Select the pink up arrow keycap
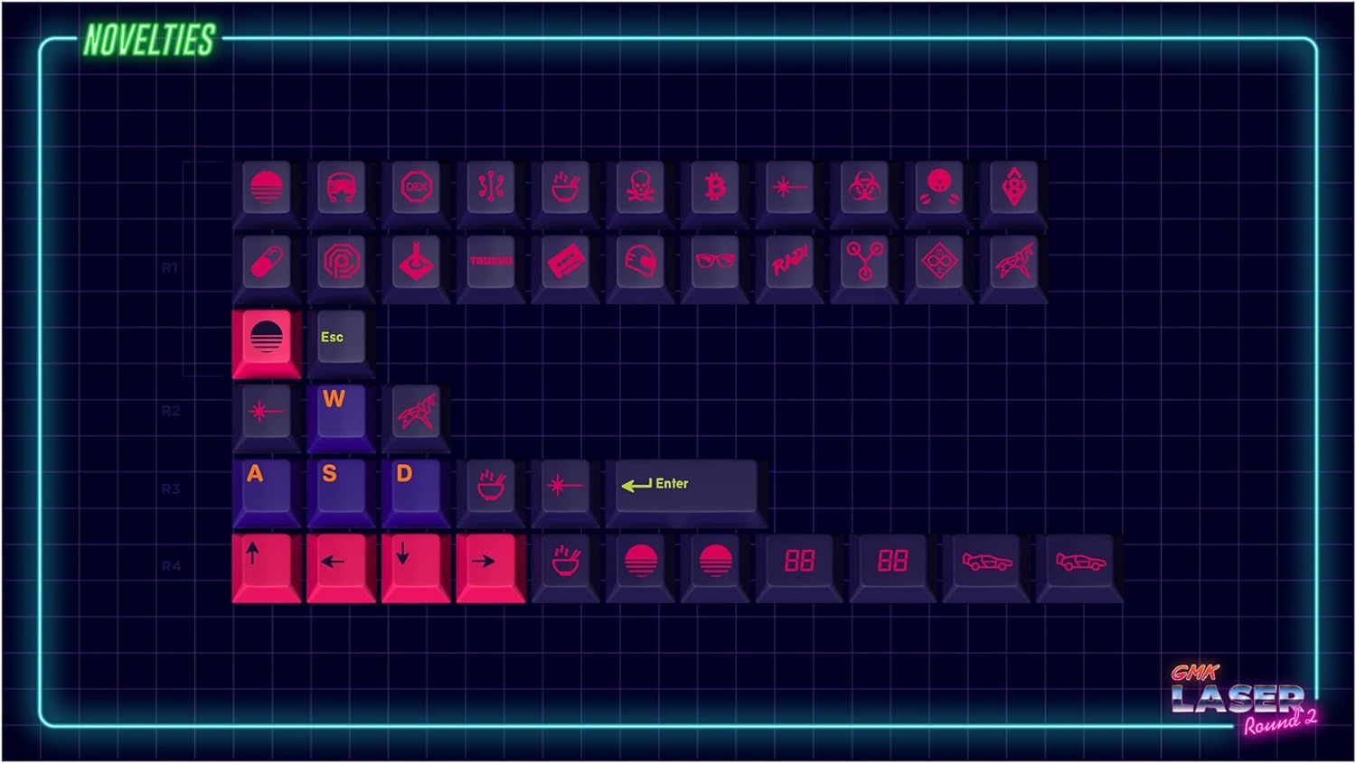The image size is (1356, 763). 267,568
